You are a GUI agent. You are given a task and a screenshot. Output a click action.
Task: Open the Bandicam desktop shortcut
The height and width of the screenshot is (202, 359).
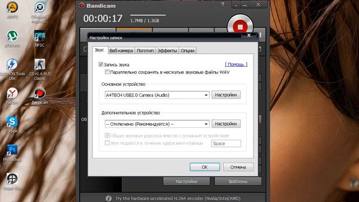(40, 96)
